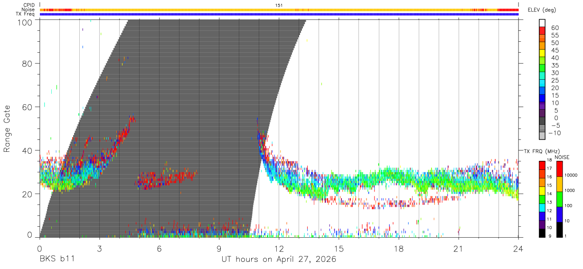Click the cyan 12–13 MHz TX FRQ swatch
The image size is (583, 269).
point(542,207)
